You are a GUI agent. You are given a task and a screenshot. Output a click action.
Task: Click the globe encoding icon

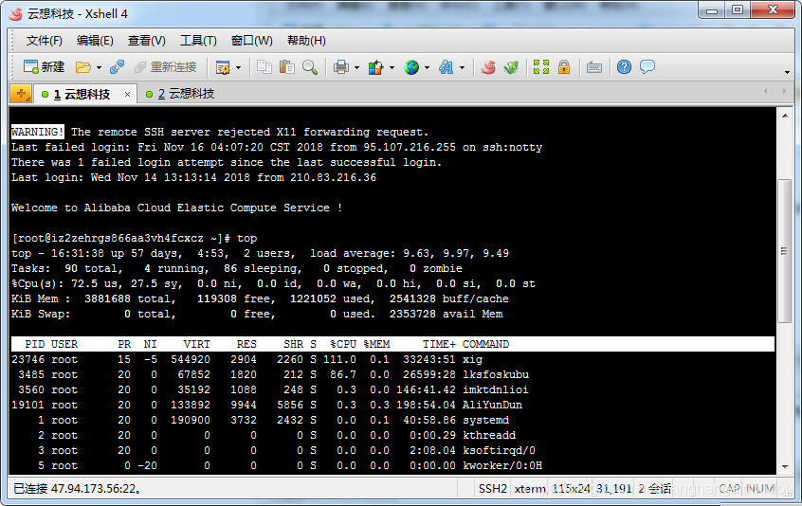(x=411, y=67)
